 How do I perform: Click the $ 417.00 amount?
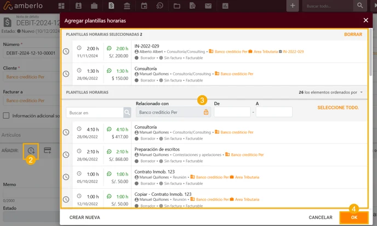pyautogui.click(x=120, y=137)
